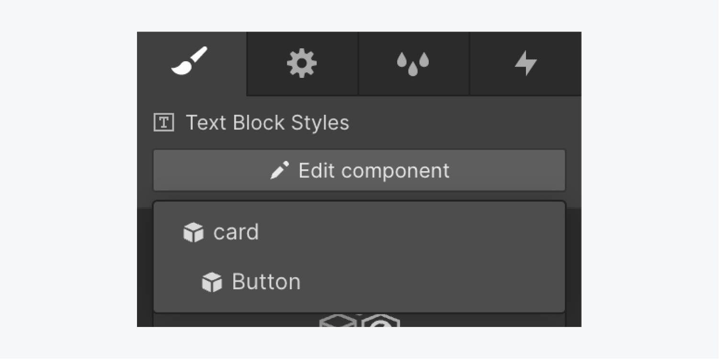Viewport: 719px width, 359px height.
Task: Open the Style Manager droplets tab
Action: (413, 64)
